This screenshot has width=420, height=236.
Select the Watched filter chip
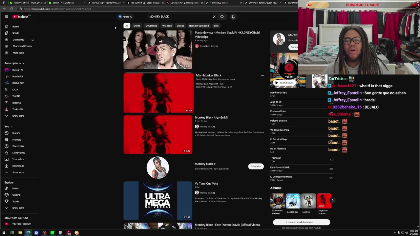(x=167, y=26)
